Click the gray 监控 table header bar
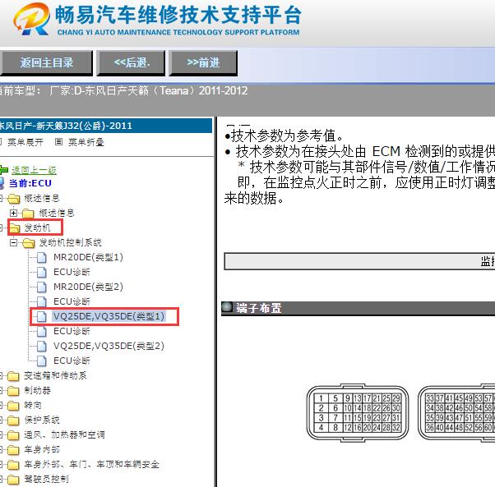Screen dimensions: 495x487 [359, 261]
